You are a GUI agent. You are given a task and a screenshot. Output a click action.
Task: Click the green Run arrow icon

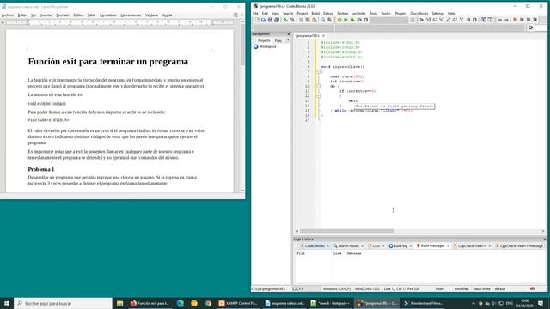tap(345, 20)
